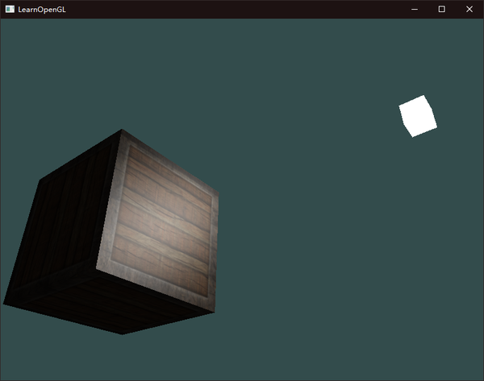Viewport: 484px width, 381px height.
Task: Click the LearnOpenGL title text
Action: (42, 10)
